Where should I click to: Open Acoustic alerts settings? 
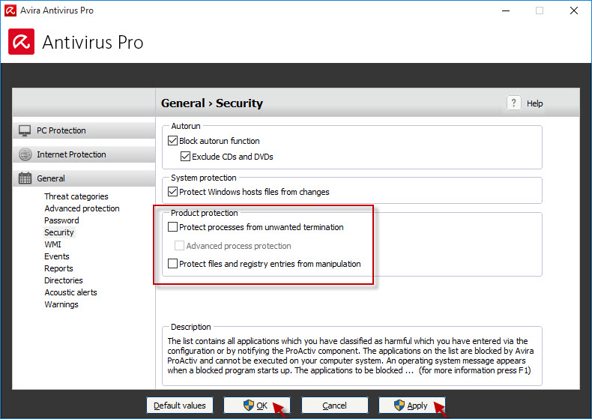(x=70, y=292)
